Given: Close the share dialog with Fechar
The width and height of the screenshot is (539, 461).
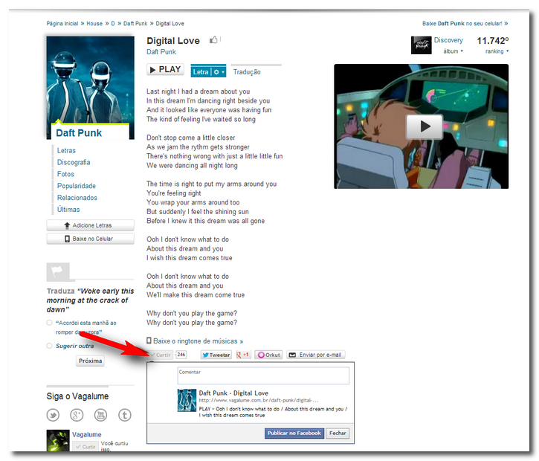Looking at the screenshot, I should (x=338, y=433).
